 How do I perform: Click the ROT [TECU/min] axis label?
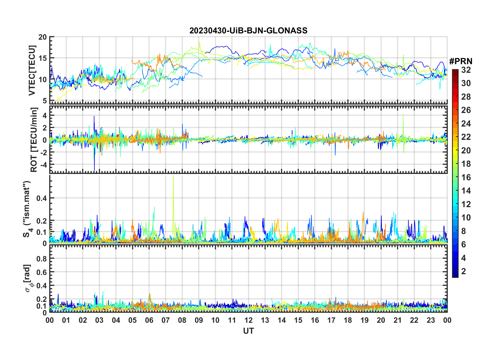(x=34, y=140)
